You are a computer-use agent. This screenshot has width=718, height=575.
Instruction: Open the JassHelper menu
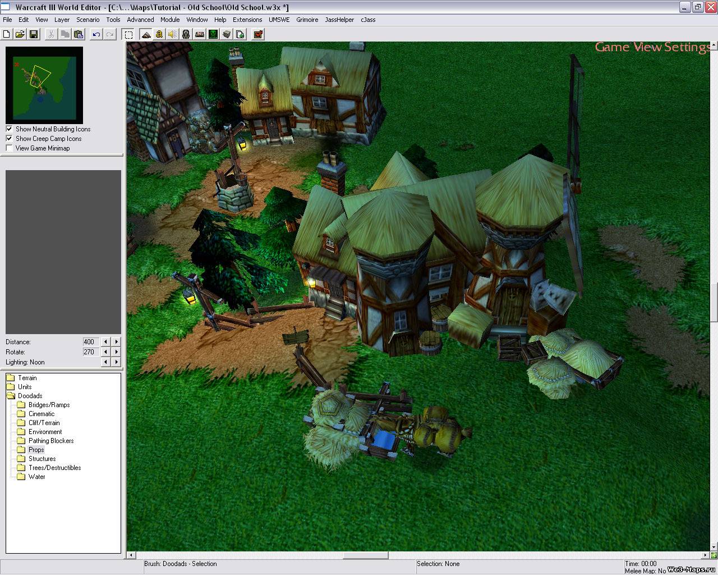(339, 20)
